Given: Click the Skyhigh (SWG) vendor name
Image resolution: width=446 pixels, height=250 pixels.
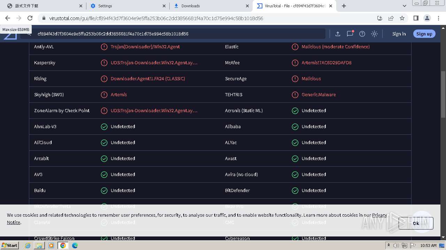Looking at the screenshot, I should point(49,94).
